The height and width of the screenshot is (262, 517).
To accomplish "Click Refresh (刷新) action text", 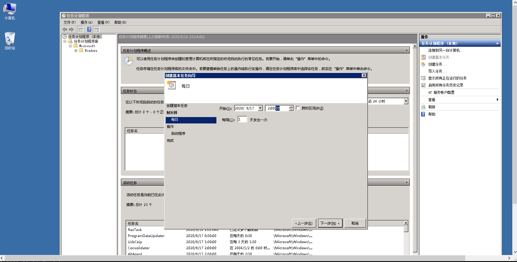I will point(432,107).
